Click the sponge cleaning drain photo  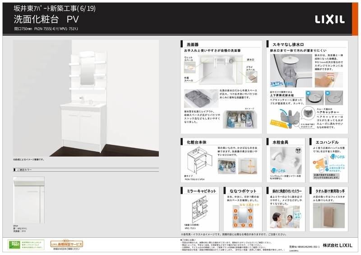[329, 80]
